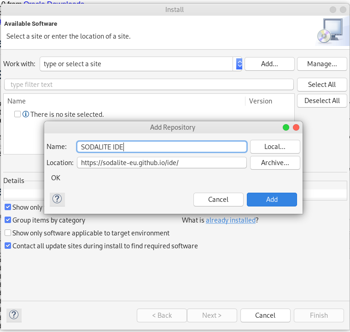This screenshot has height=332, width=350.
Task: Click the 'Add...' button next to Work with
Action: [x=270, y=64]
